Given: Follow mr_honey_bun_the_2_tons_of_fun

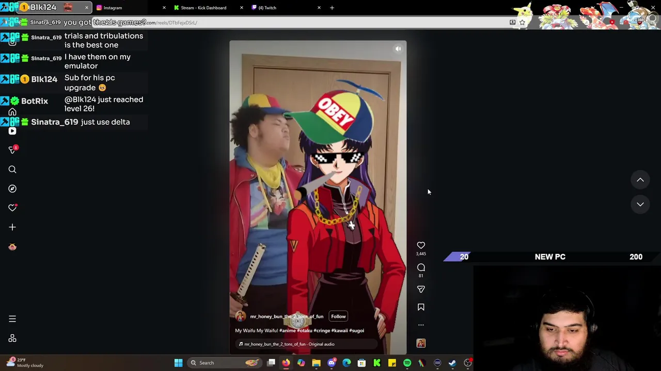Looking at the screenshot, I should tap(338, 316).
